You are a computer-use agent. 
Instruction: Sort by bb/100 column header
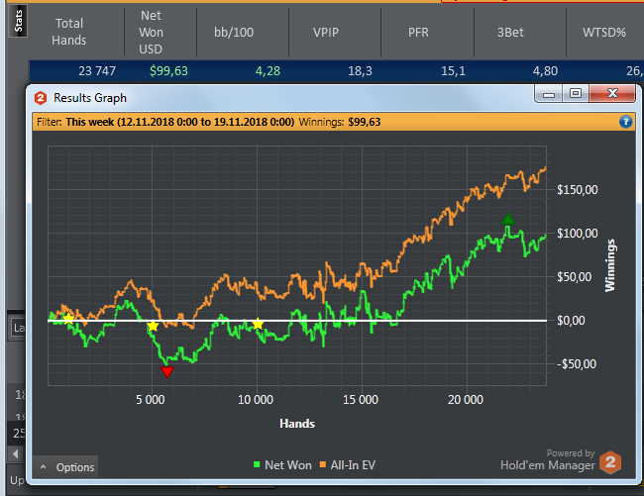point(234,32)
